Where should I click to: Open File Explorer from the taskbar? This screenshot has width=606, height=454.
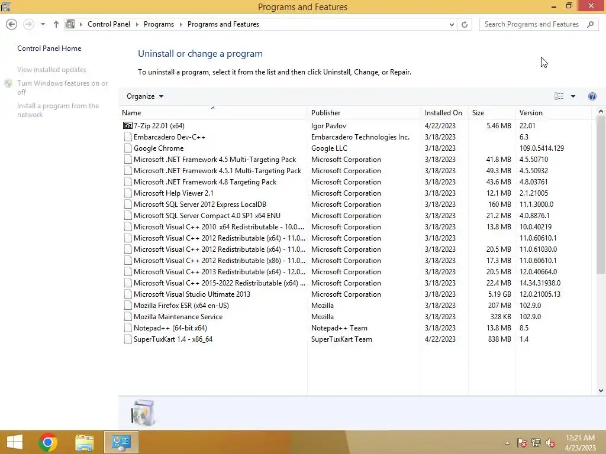point(85,442)
